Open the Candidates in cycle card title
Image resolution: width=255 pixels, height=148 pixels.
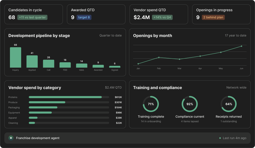(25, 10)
